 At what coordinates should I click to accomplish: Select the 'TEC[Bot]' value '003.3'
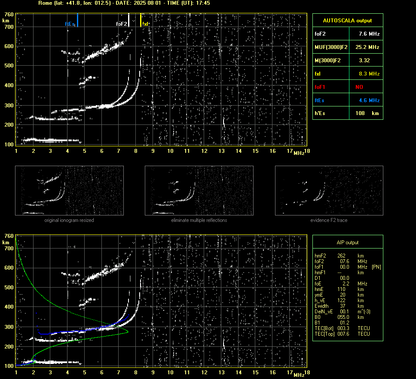coord(343,328)
